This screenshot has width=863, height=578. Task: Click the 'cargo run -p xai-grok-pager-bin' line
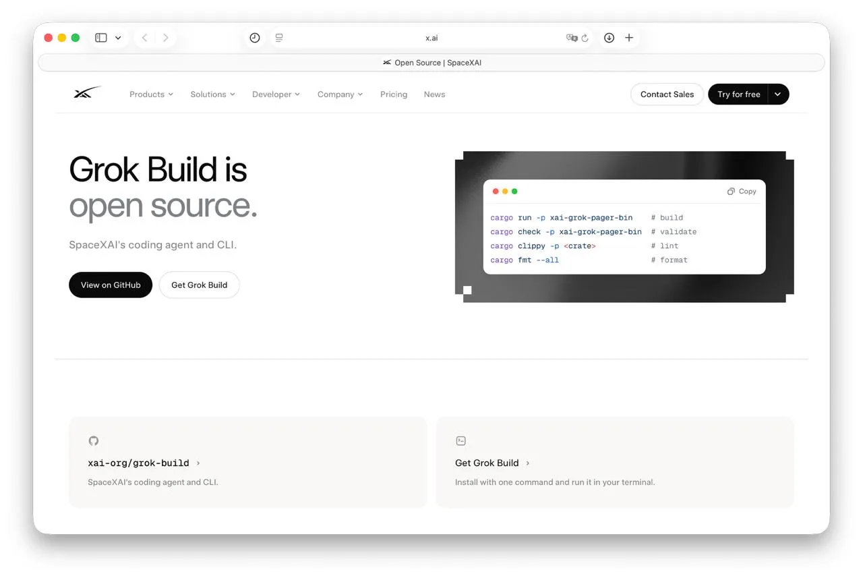[562, 218]
